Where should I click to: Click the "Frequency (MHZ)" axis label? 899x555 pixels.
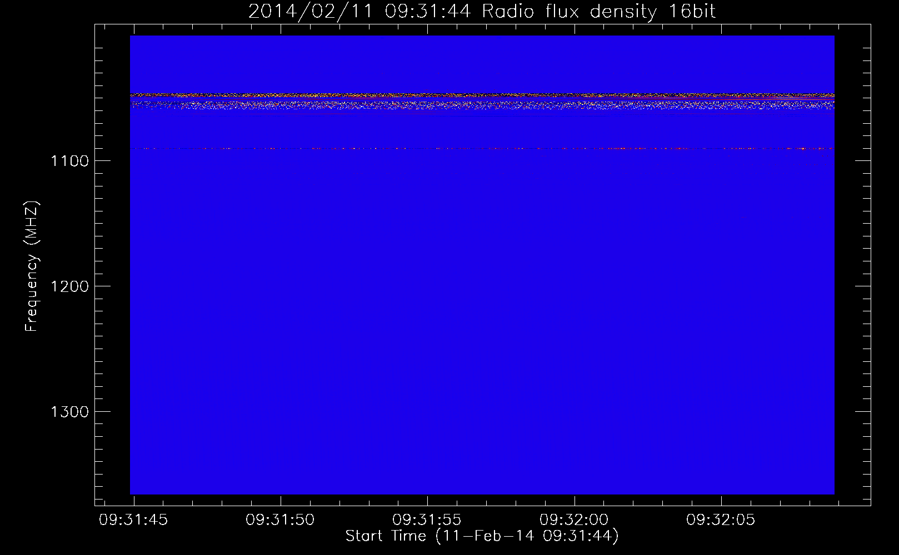pos(32,266)
